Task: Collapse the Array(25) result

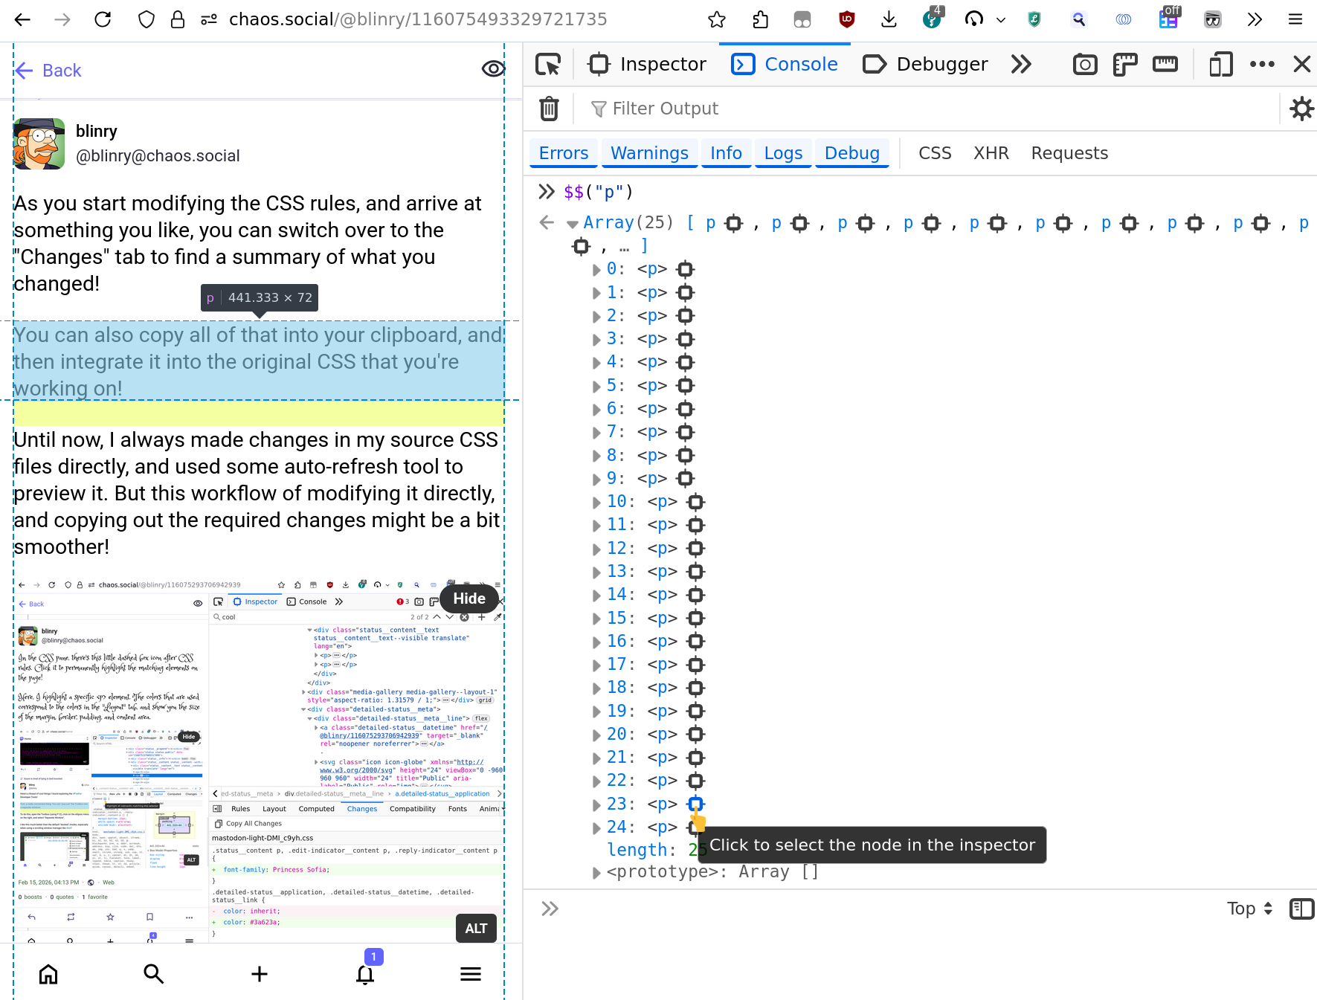Action: pos(572,222)
